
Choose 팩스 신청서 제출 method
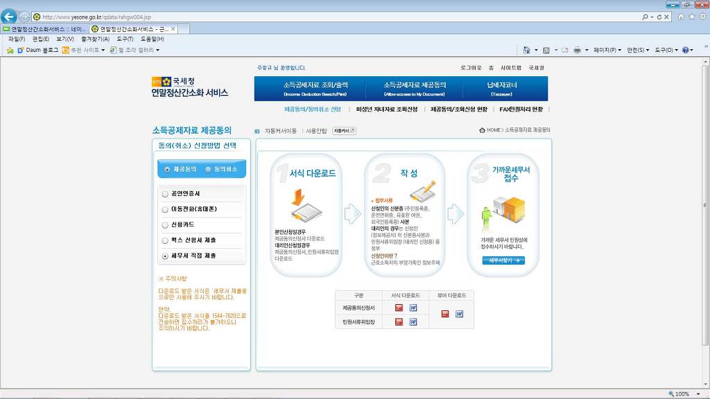point(165,240)
